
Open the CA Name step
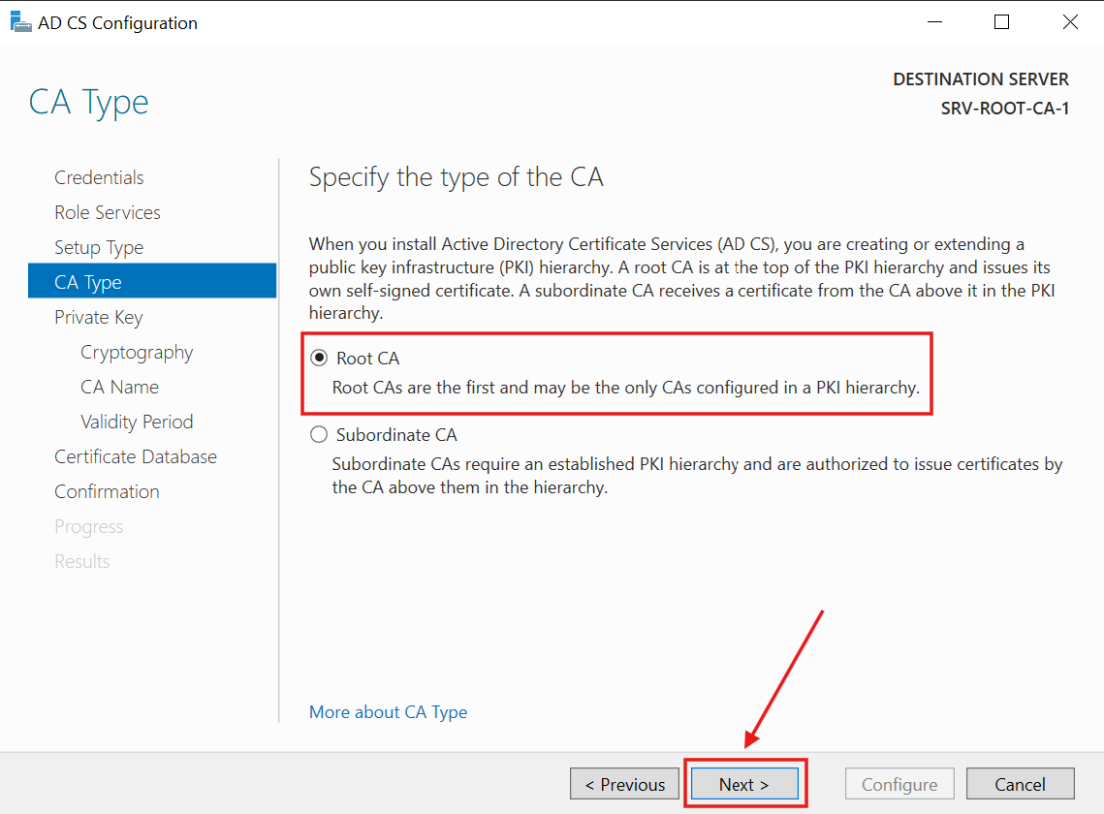coord(121,387)
